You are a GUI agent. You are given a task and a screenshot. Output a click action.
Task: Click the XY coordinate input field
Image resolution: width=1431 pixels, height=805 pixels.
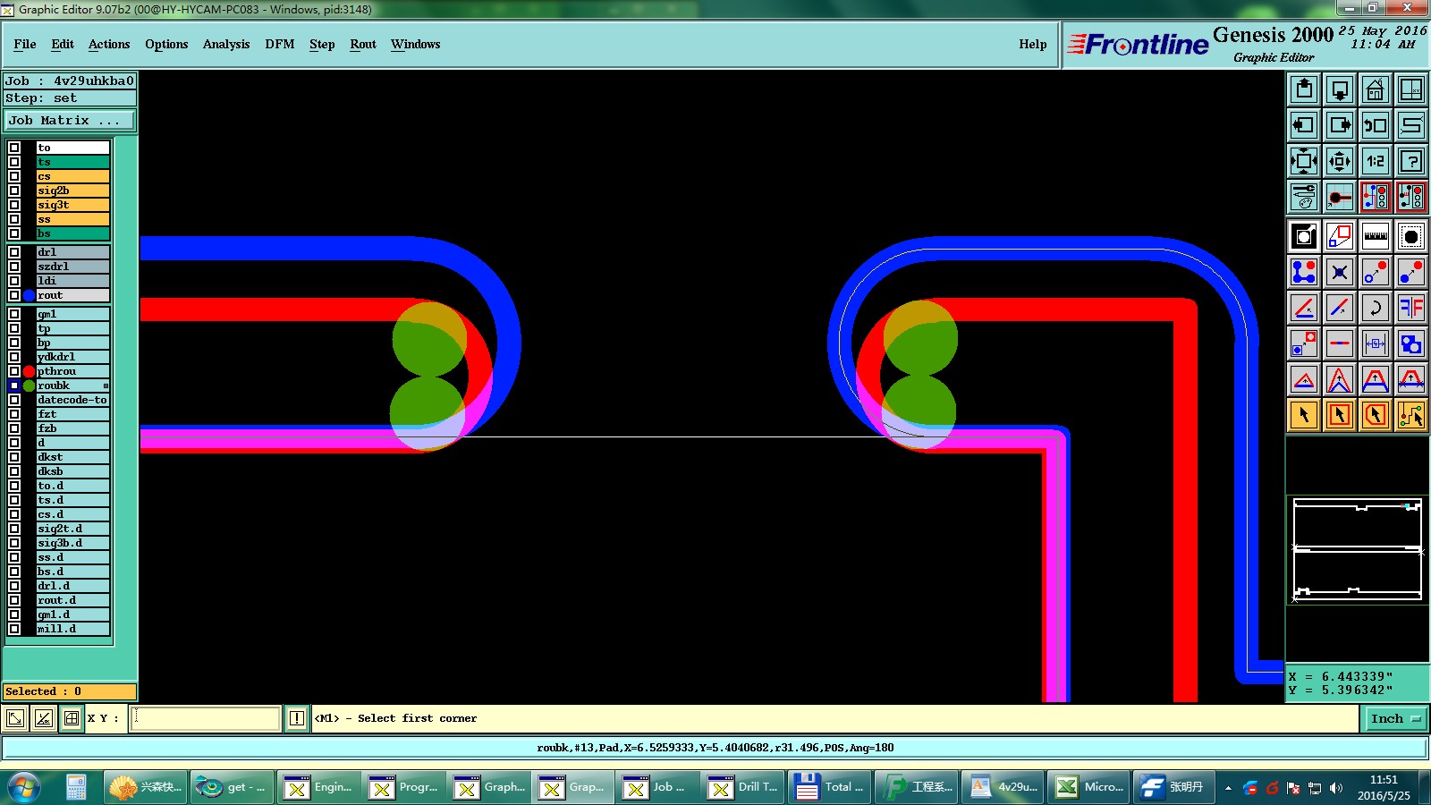tap(205, 718)
